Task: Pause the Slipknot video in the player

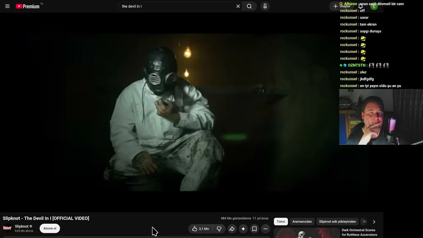Action: coord(192,112)
